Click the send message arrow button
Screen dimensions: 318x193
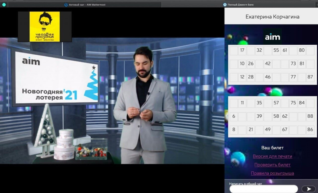pyautogui.click(x=308, y=189)
